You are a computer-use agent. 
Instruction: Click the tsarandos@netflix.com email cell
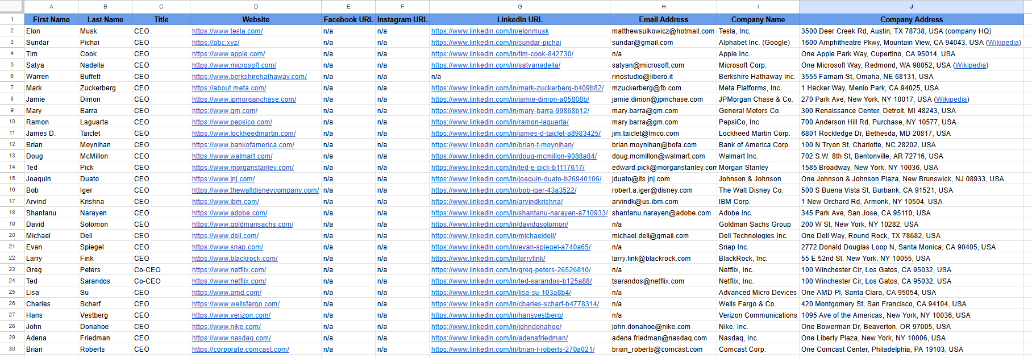pos(663,281)
